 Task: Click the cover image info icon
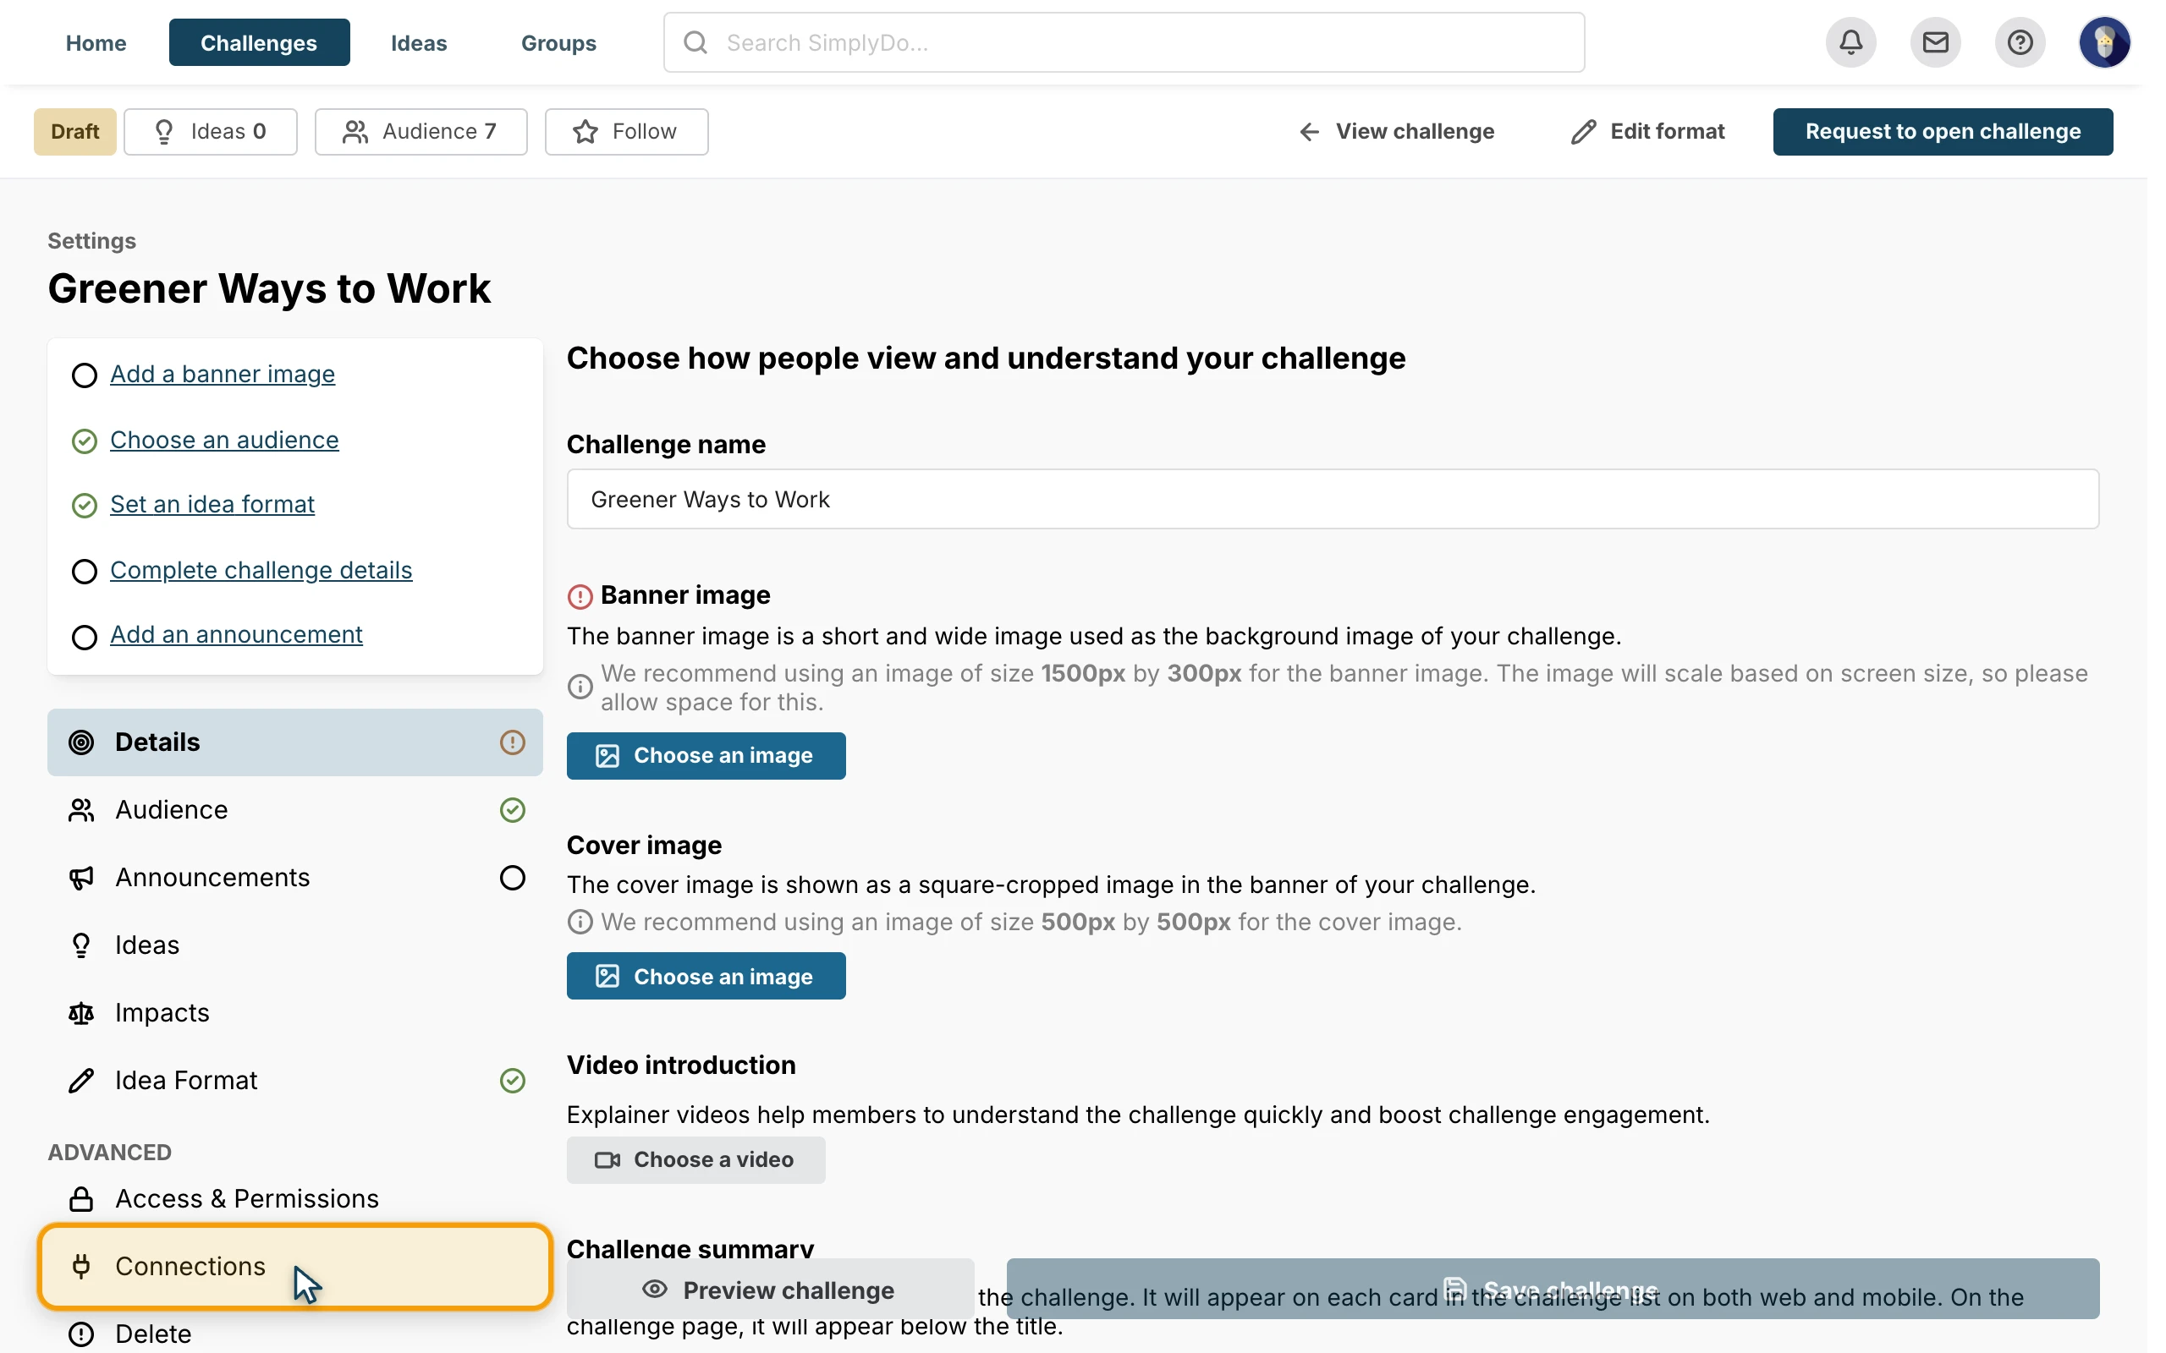(580, 922)
